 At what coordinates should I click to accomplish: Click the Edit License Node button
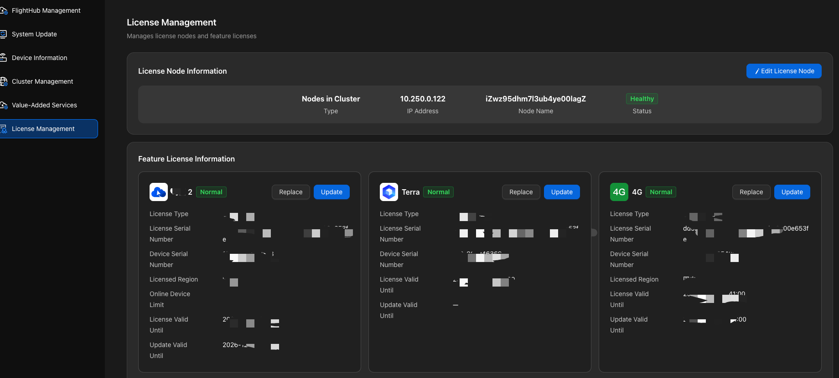pos(784,71)
